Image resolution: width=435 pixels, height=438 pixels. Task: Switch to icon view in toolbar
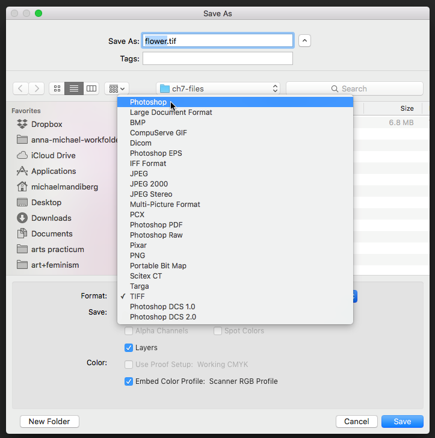57,88
